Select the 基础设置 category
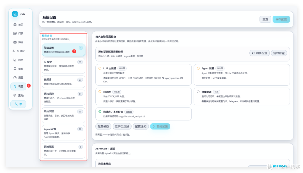The width and height of the screenshot is (303, 173). (x=63, y=50)
